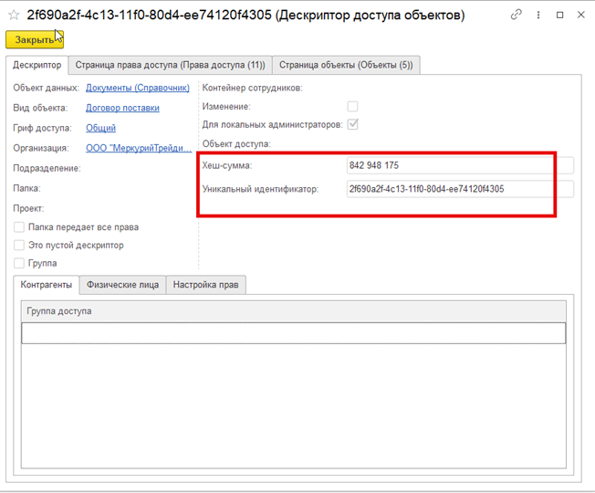595x493 pixels.
Task: Click the yellow Закрыть button
Action: pyautogui.click(x=35, y=39)
